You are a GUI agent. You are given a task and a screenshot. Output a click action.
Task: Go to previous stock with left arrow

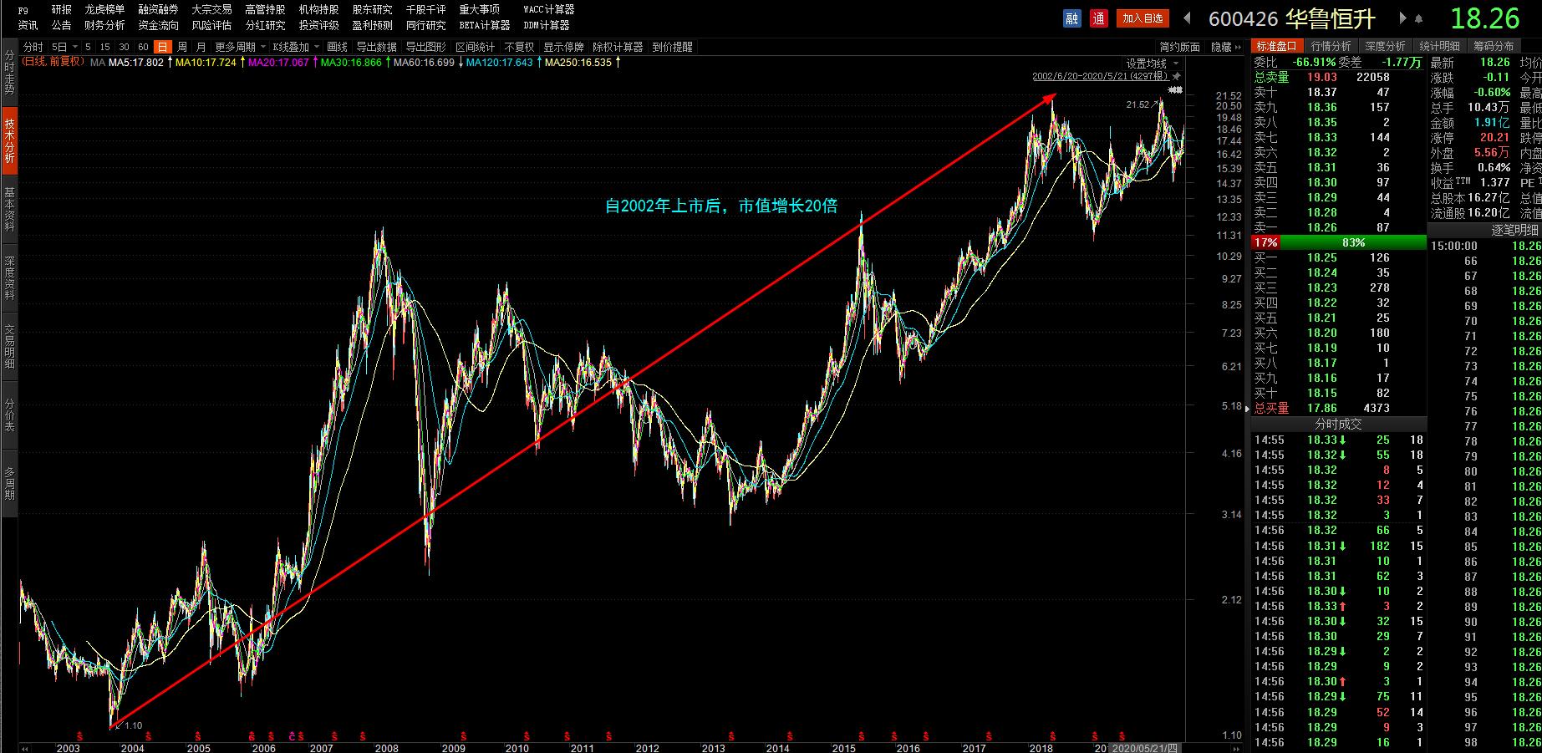click(x=1187, y=18)
